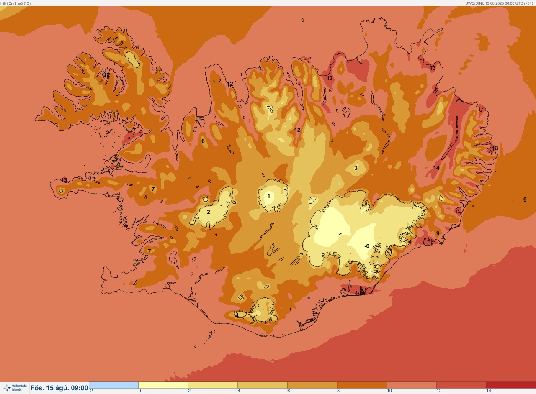The width and height of the screenshot is (536, 394).
Task: Click the temperature value 1 on Hofsjökull glacier
Action: pyautogui.click(x=269, y=196)
